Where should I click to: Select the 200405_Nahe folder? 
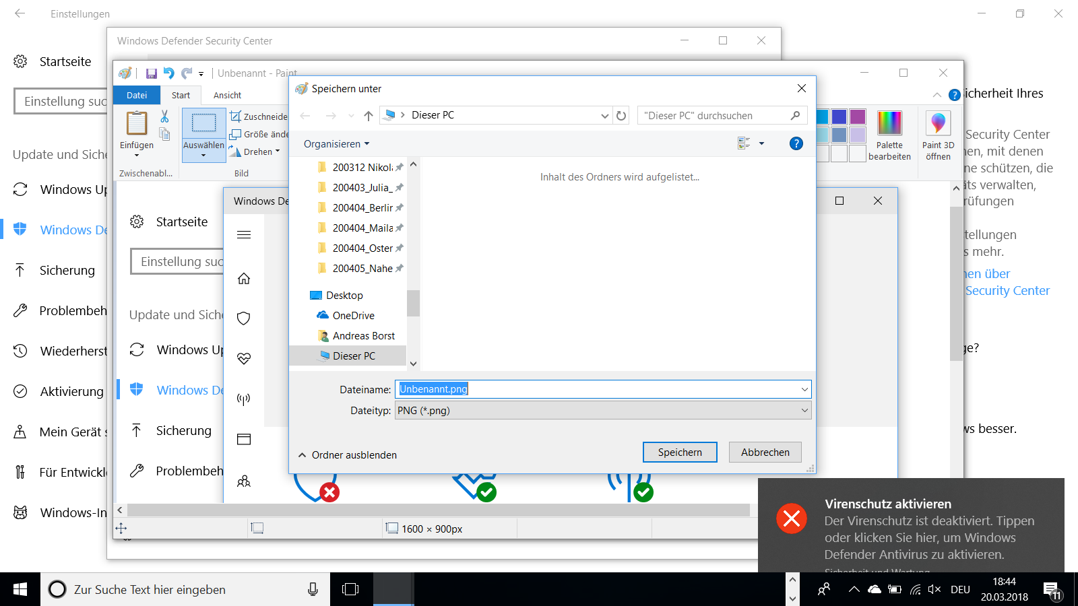pos(360,269)
